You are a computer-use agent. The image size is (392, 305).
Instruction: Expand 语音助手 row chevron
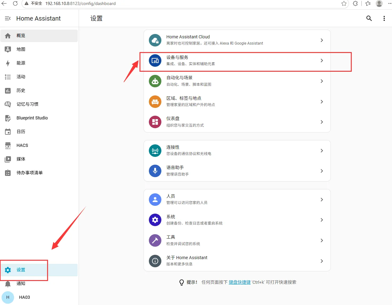322,171
